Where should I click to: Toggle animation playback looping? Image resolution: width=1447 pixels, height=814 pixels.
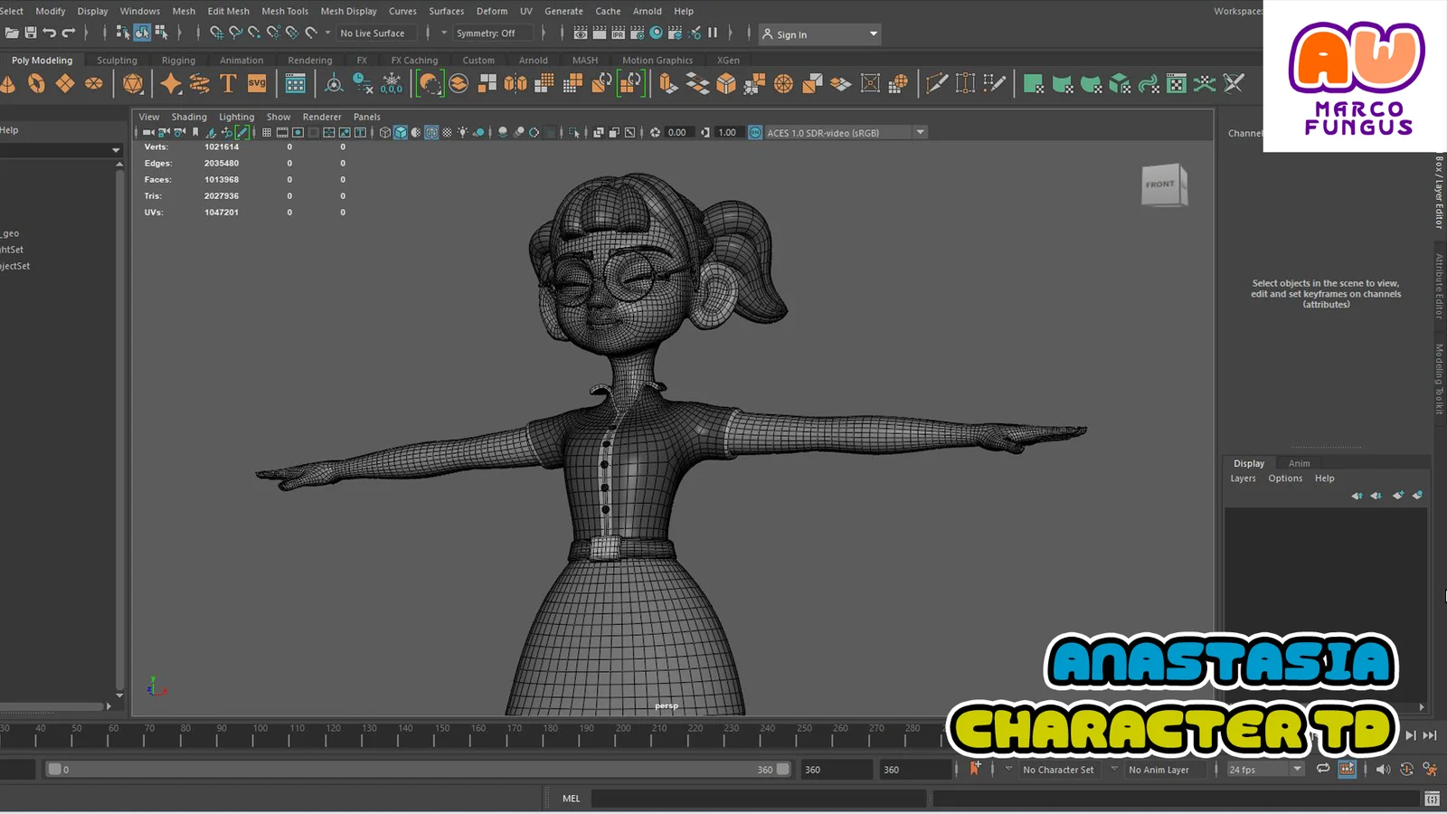[x=1322, y=768]
